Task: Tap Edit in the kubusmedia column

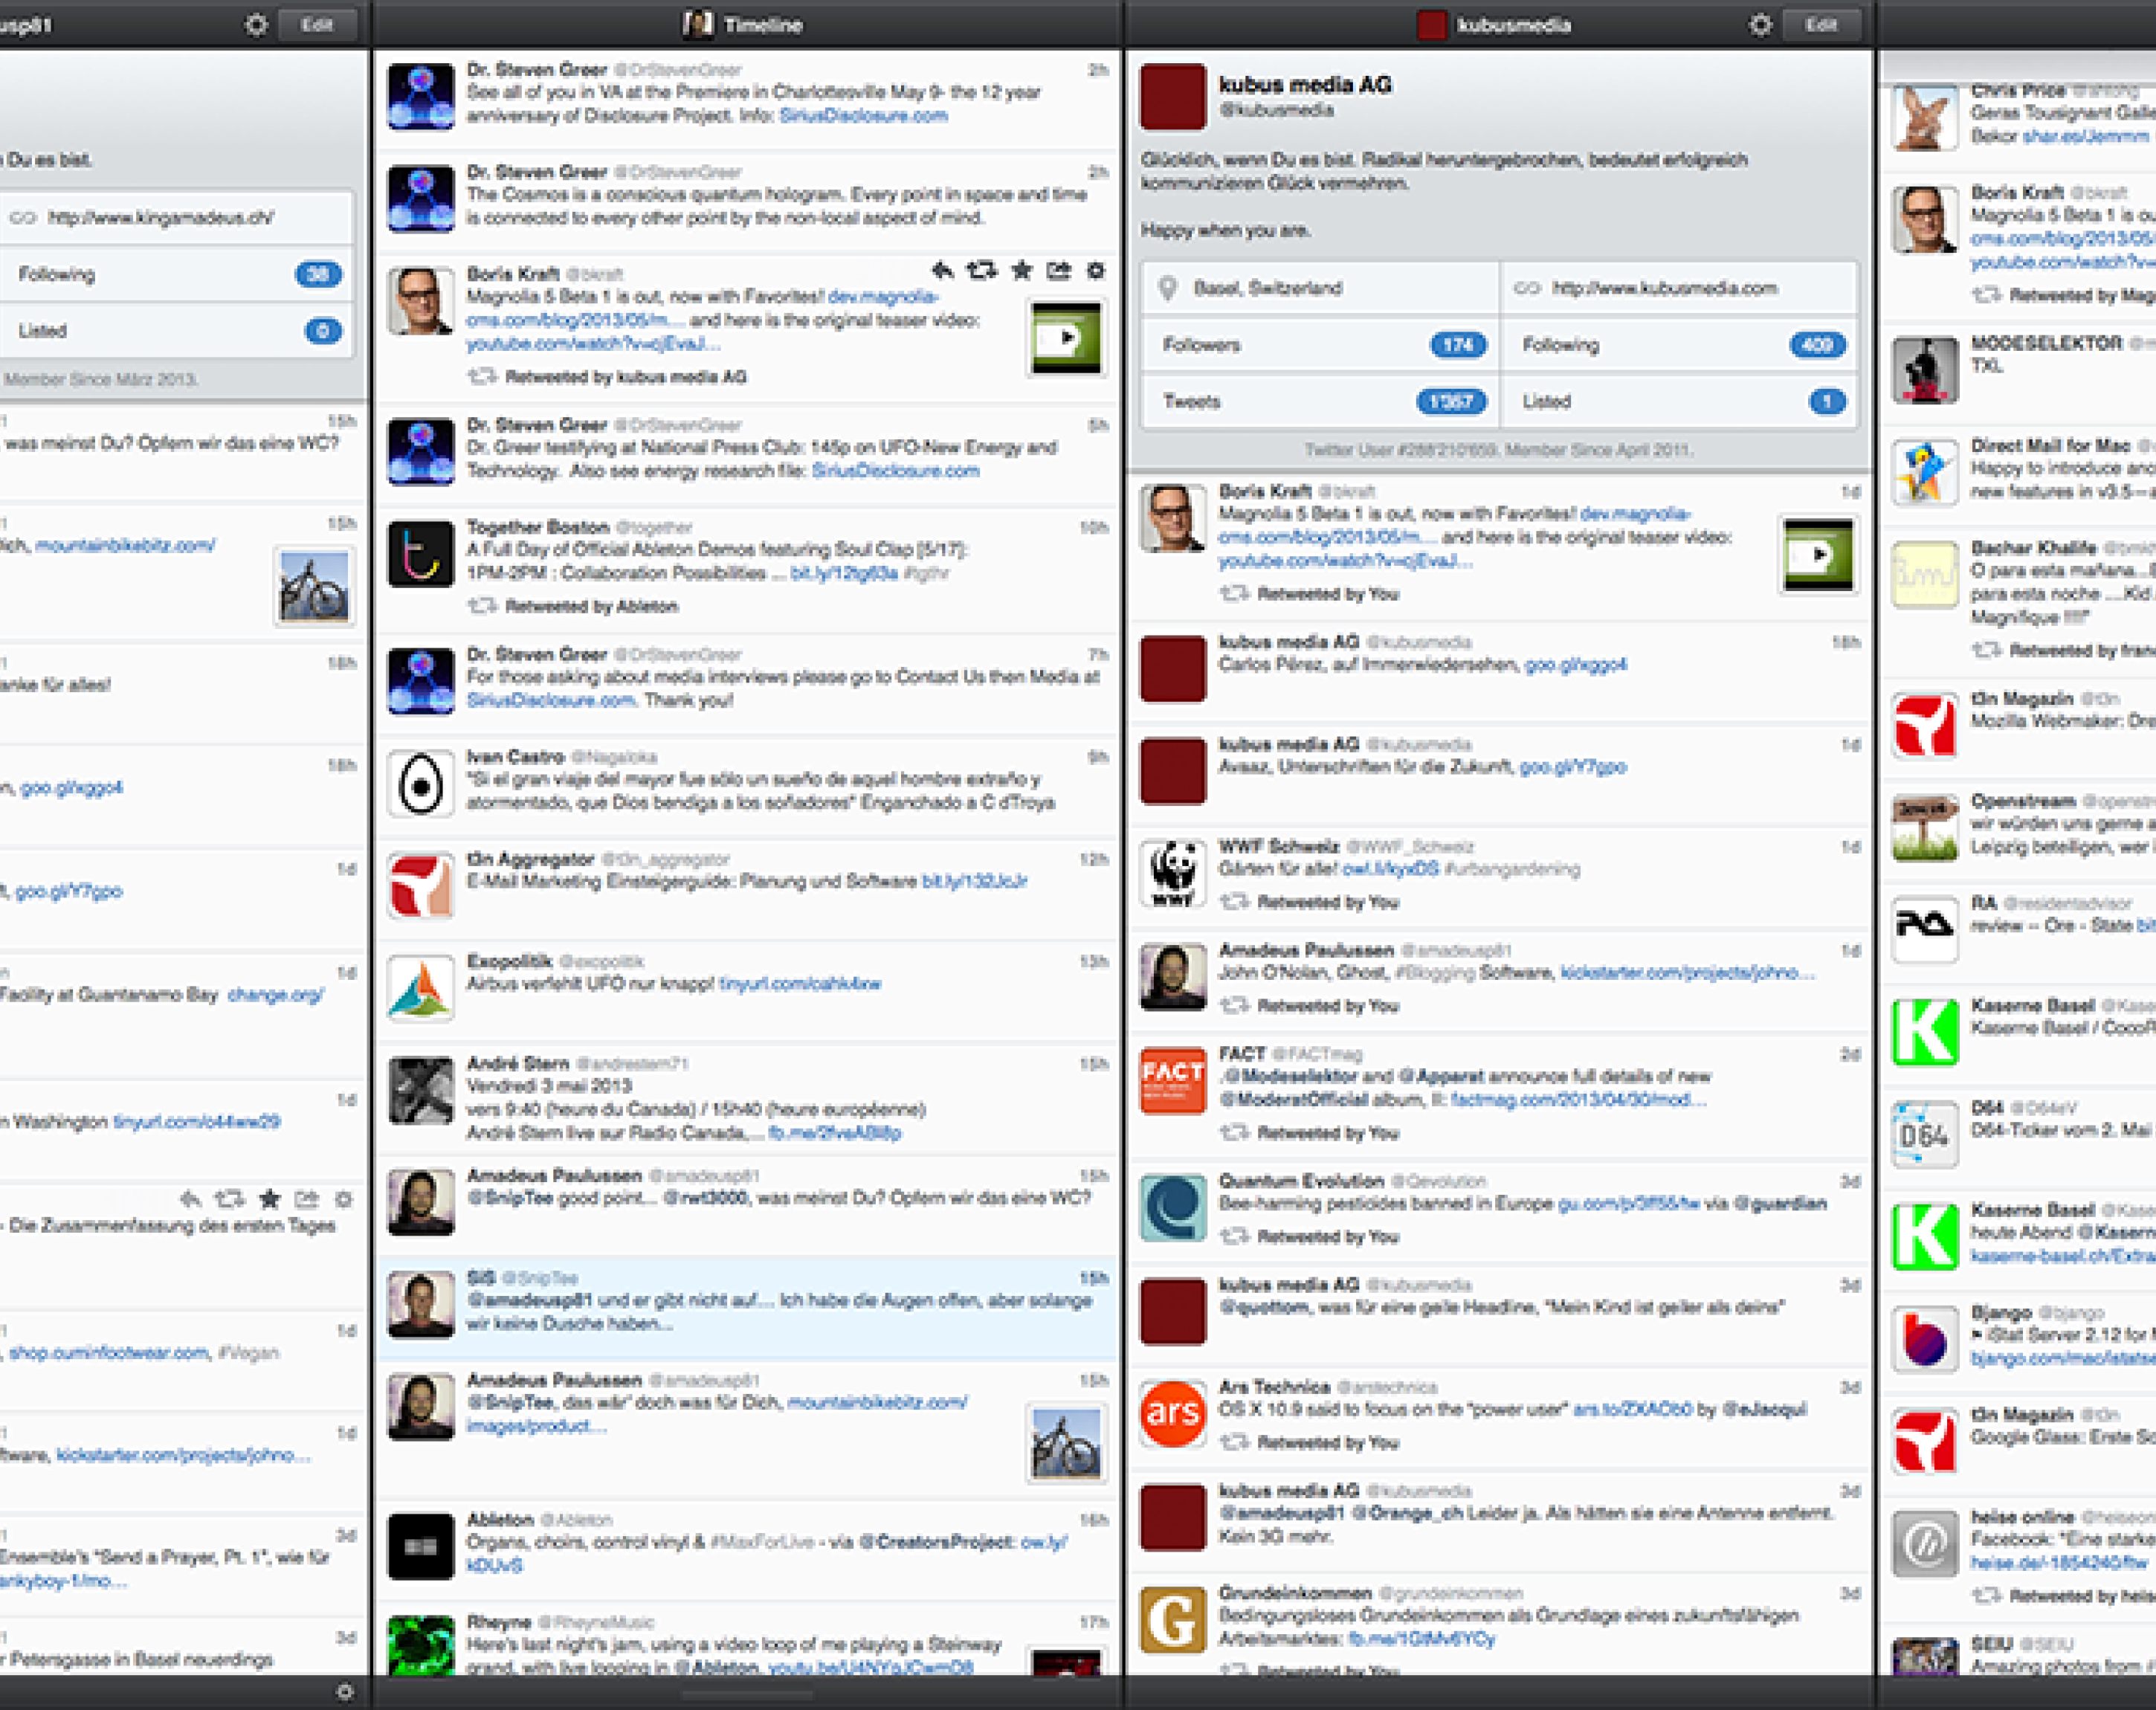Action: [x=1822, y=25]
